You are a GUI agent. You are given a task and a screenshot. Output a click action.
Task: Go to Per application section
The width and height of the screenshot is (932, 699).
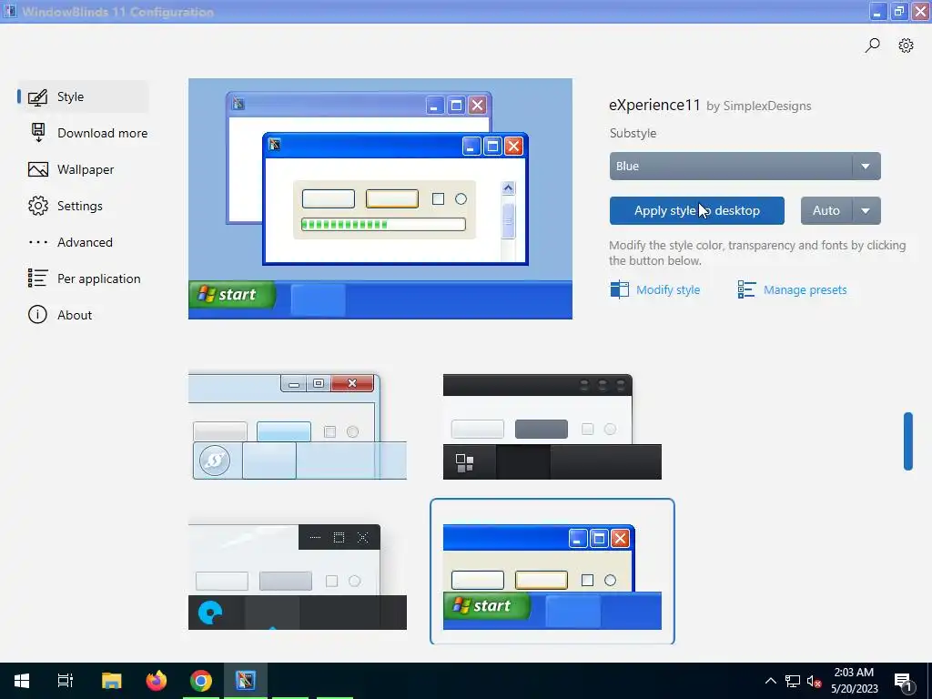click(85, 279)
